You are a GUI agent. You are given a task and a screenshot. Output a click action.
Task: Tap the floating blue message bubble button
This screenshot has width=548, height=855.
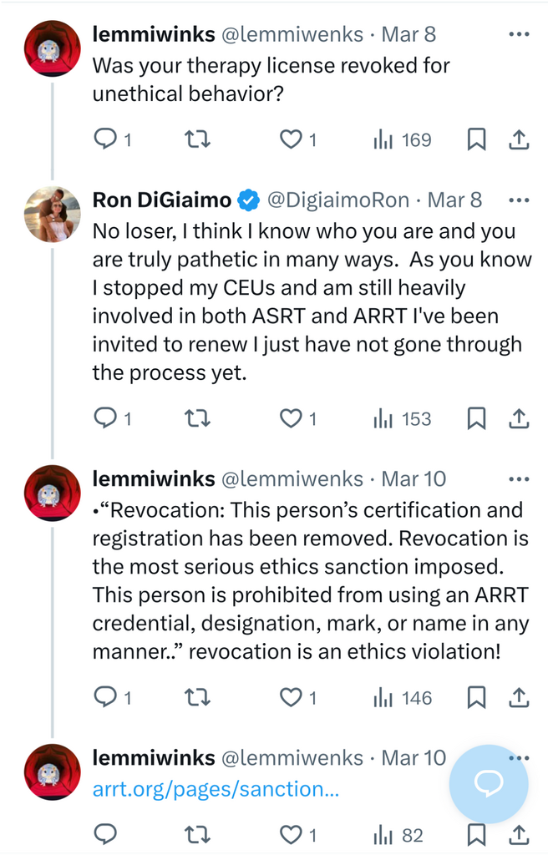click(489, 784)
